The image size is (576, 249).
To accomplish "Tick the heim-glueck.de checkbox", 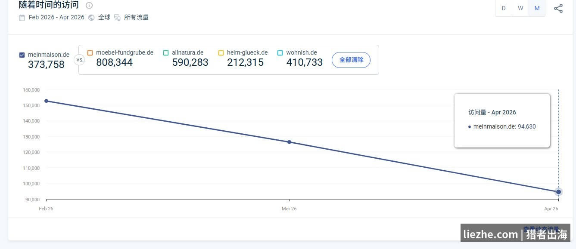I will click(221, 53).
